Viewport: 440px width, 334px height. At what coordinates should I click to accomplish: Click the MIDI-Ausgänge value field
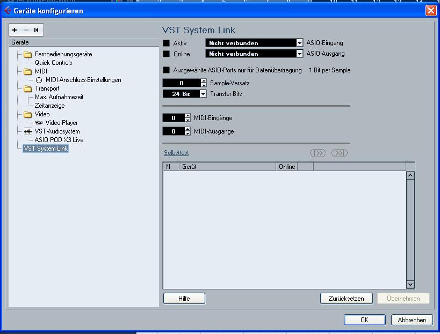click(174, 131)
